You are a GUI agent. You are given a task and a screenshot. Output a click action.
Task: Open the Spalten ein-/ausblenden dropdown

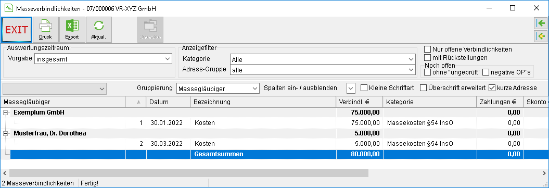pyautogui.click(x=351, y=88)
